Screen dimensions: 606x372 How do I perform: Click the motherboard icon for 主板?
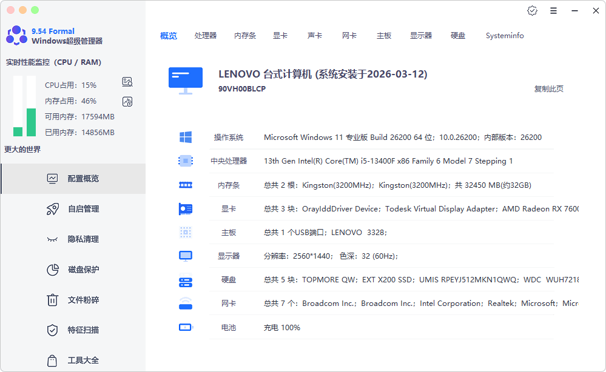click(x=186, y=232)
